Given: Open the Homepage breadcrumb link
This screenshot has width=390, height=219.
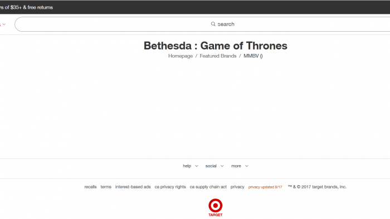Looking at the screenshot, I should click(181, 56).
